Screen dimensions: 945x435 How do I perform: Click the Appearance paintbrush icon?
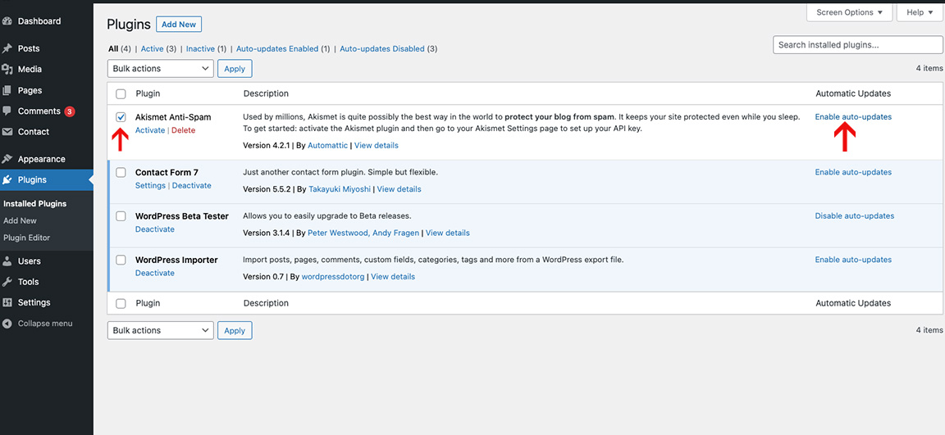click(7, 159)
